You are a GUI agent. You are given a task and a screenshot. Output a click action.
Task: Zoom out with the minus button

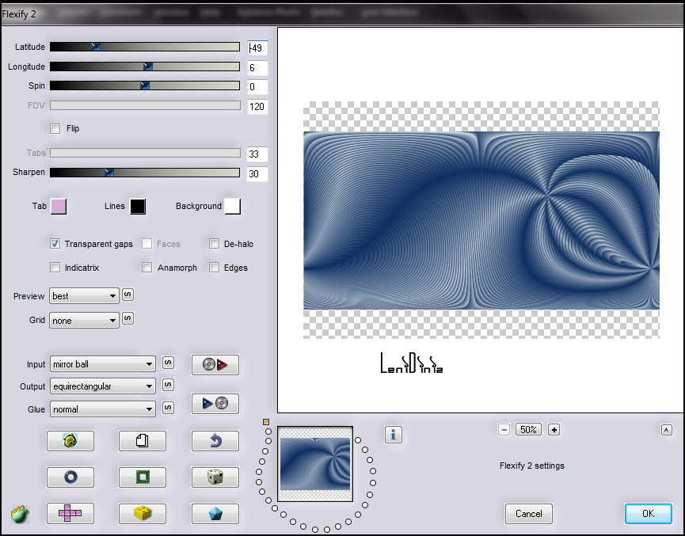(x=504, y=430)
